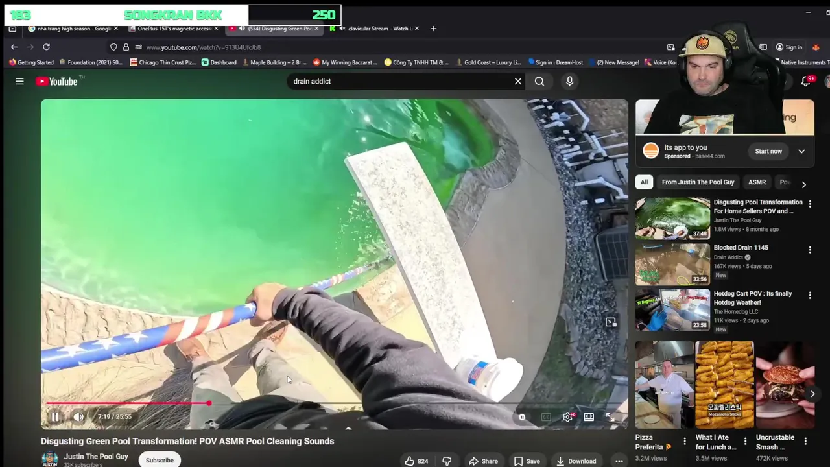Open more options for Hotdog Cart POV
Screen dimensions: 830x467
coord(809,295)
